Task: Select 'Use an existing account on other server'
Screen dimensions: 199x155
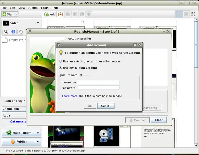Action: 60,61
